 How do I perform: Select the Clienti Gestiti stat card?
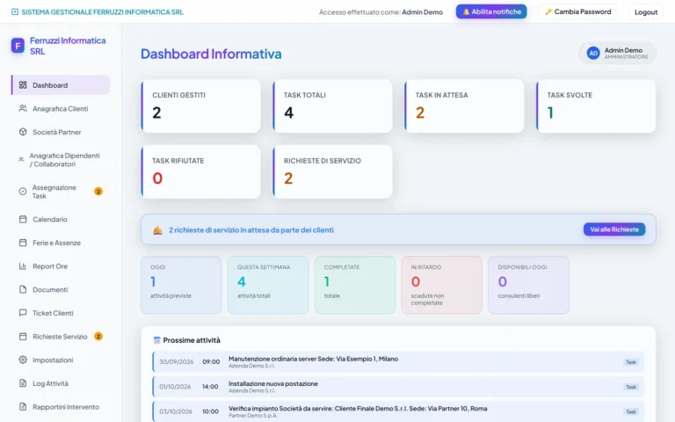[201, 105]
